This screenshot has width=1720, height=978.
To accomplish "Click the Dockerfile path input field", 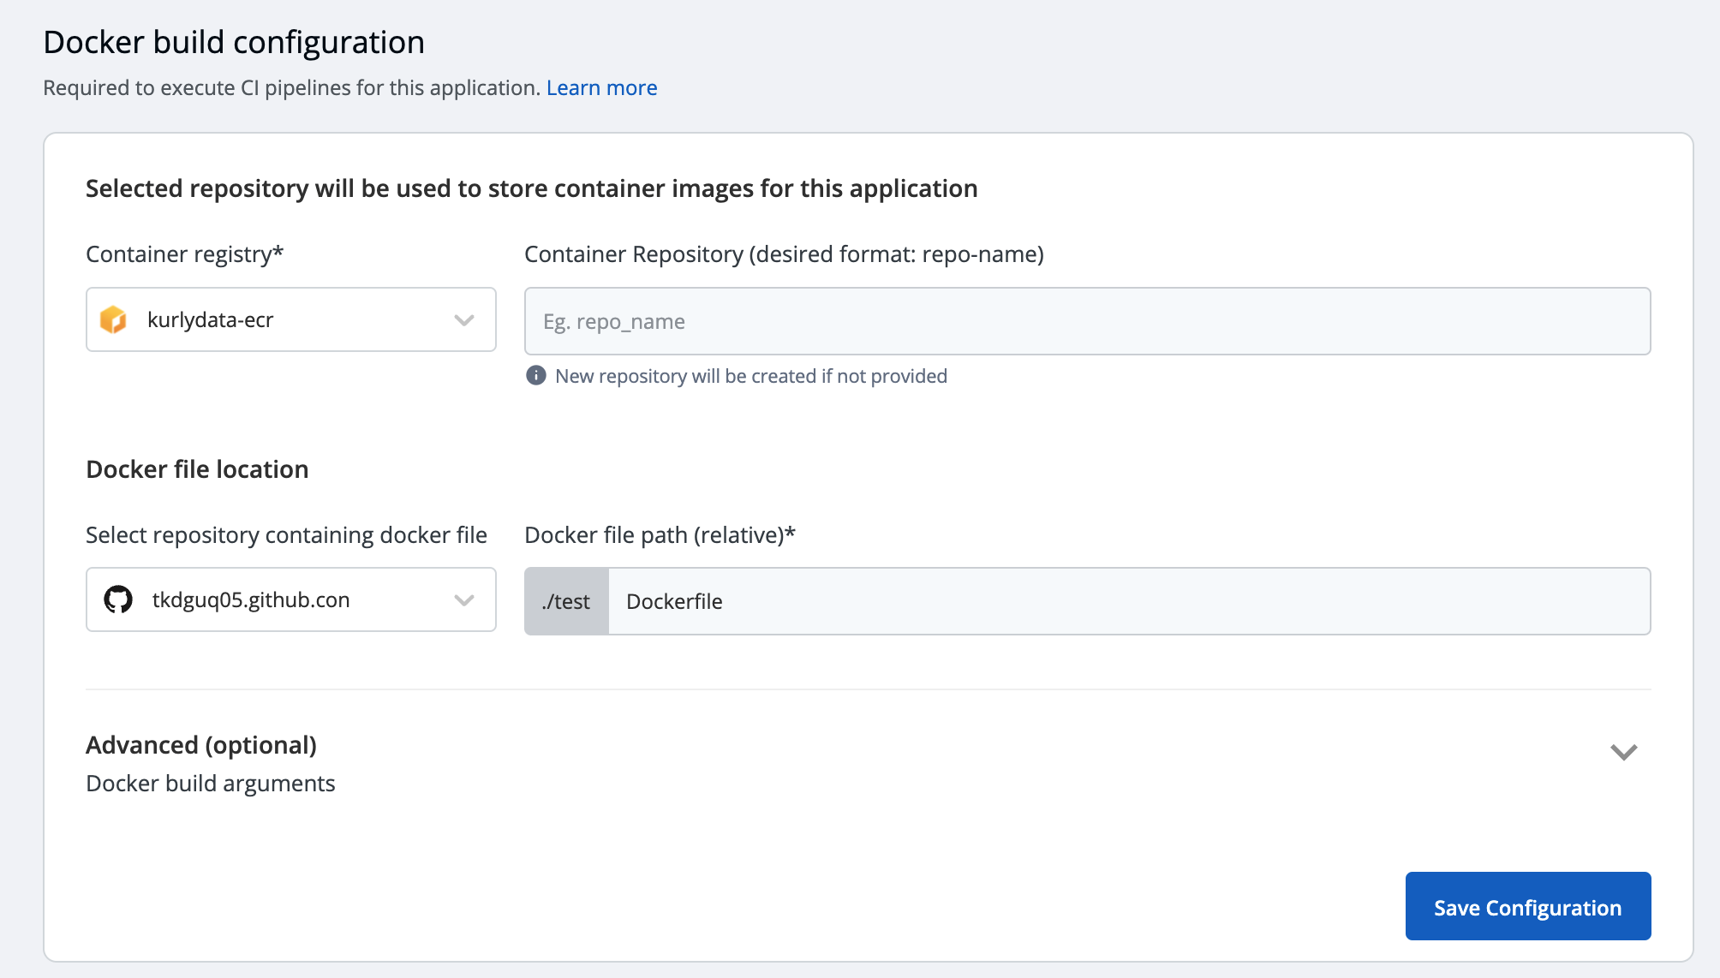I will (x=1129, y=601).
